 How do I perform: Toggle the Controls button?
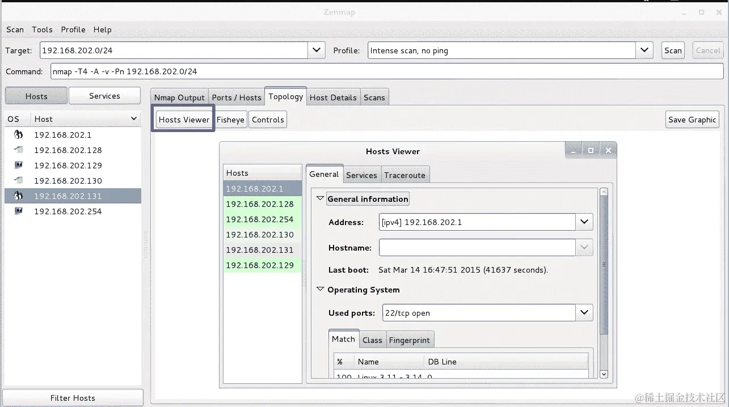coord(268,120)
